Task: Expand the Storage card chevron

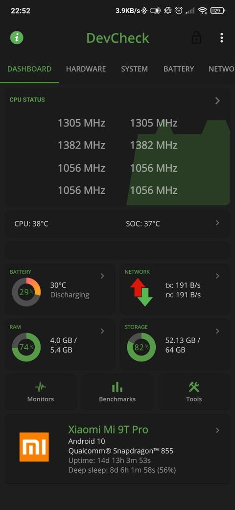Action: pos(217,331)
